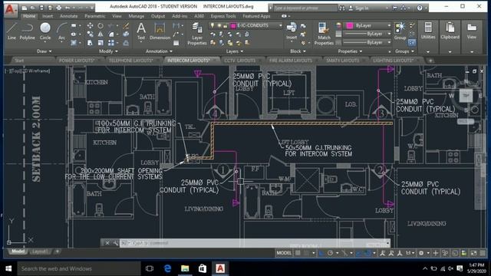This screenshot has height=276, width=491.
Task: Open the Utilities panel
Action: [x=428, y=31]
